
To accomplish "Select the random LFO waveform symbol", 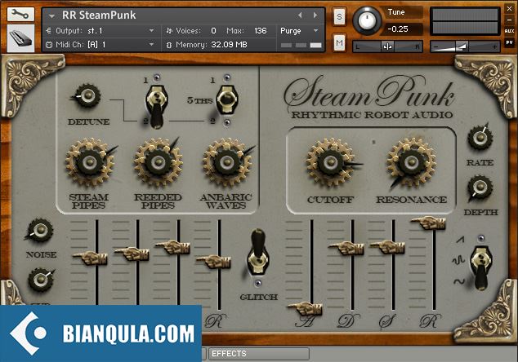I will pyautogui.click(x=458, y=260).
